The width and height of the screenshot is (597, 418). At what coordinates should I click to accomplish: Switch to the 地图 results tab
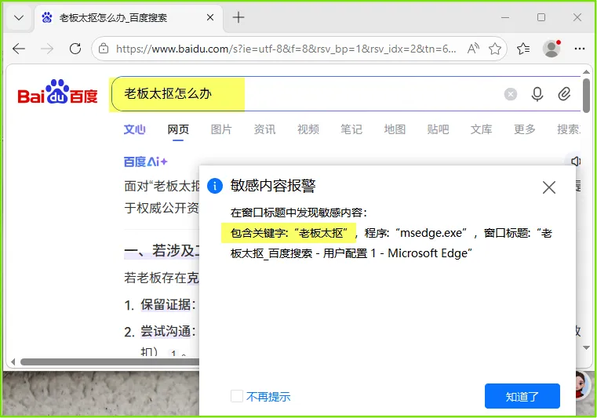click(395, 129)
